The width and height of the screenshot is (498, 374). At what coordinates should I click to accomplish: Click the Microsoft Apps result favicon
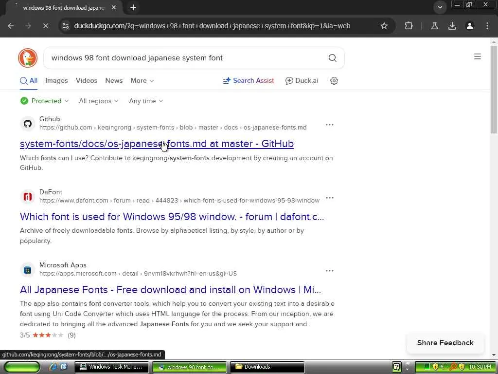point(28,270)
